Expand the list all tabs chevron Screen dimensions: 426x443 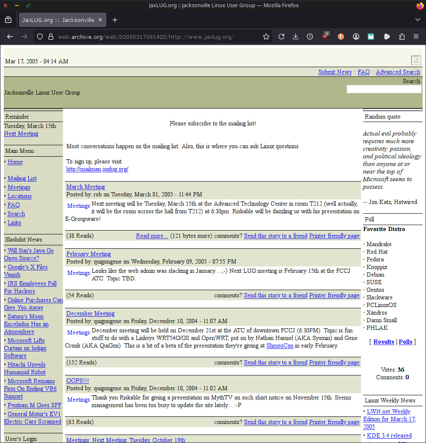[x=418, y=20]
